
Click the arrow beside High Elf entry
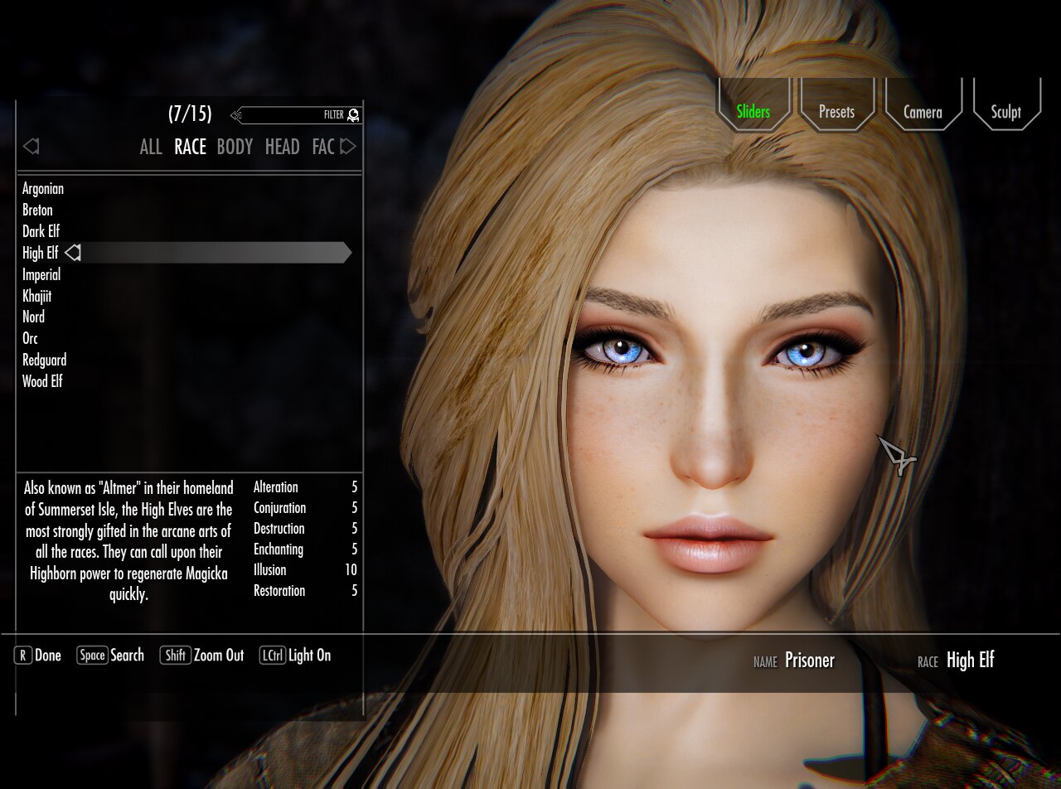pos(73,253)
